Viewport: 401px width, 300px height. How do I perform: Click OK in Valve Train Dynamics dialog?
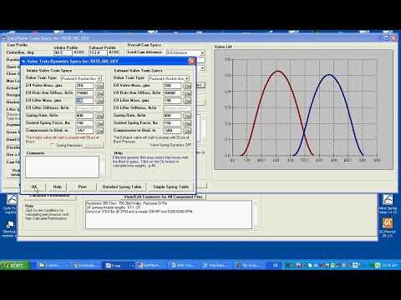(x=34, y=187)
